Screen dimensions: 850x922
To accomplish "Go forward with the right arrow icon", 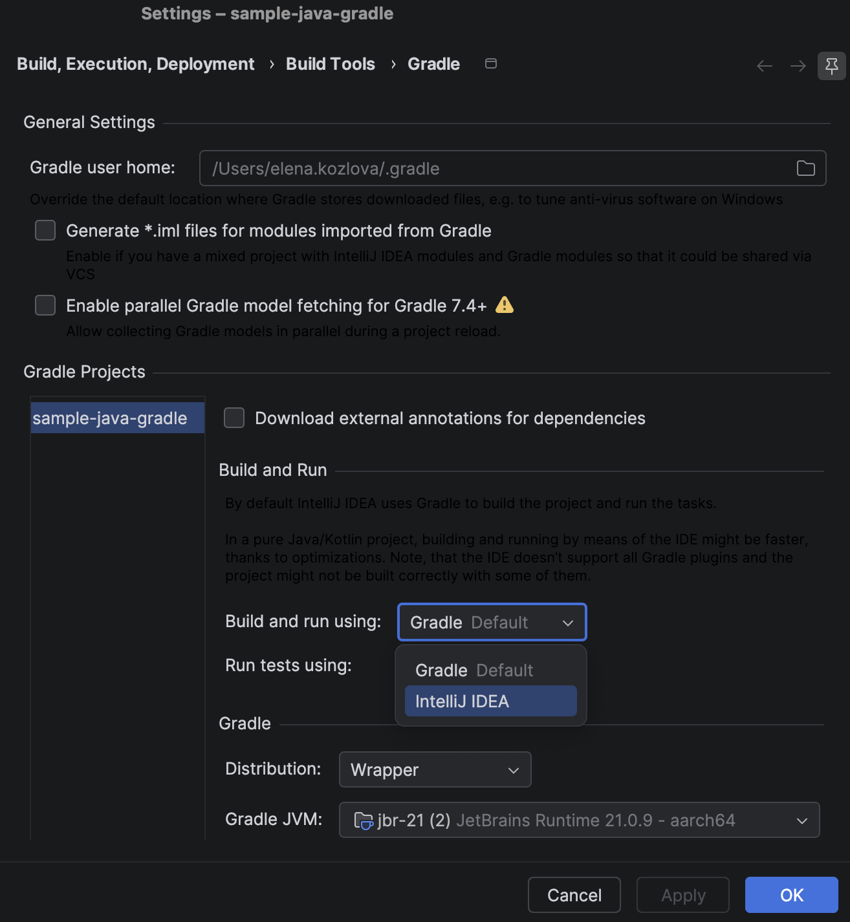I will (798, 66).
